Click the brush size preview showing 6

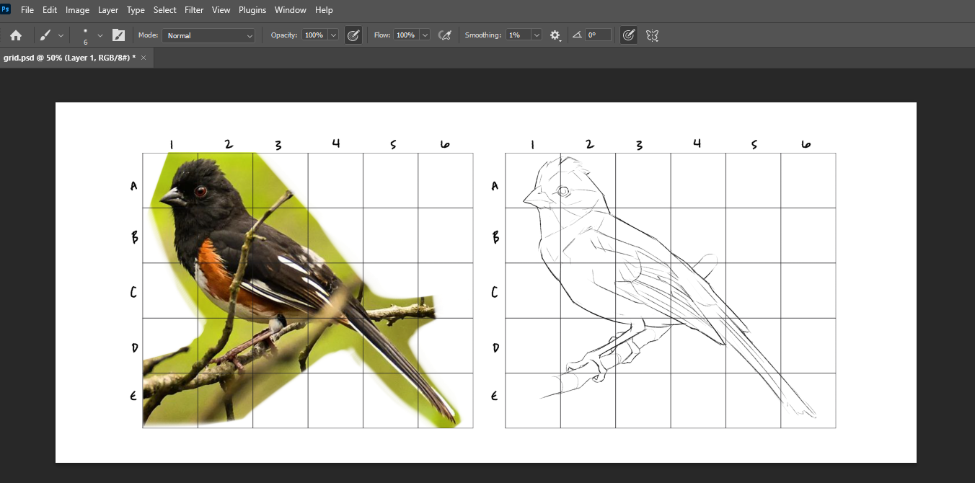[x=86, y=36]
